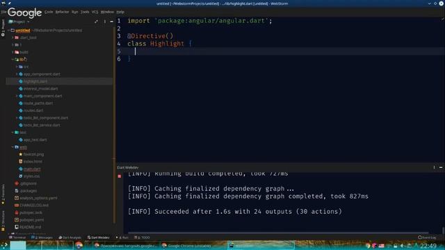Click the README.md file icon
The image size is (445, 250).
click(17, 227)
